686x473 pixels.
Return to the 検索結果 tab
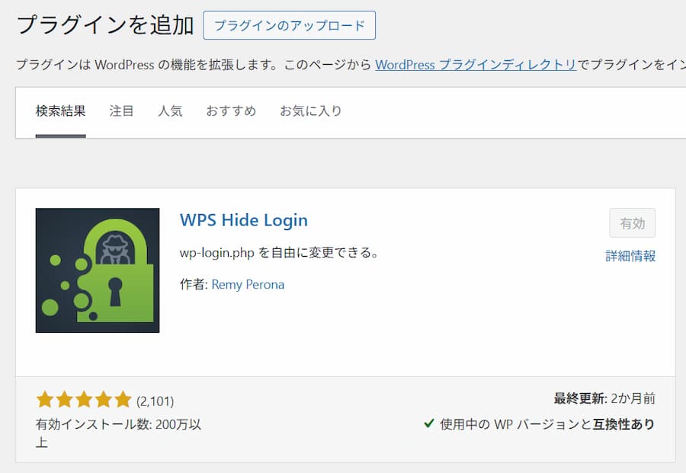(x=59, y=110)
